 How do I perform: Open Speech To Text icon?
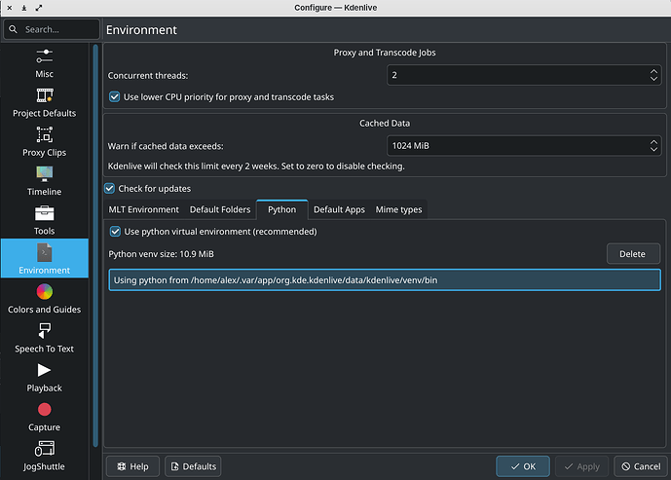coord(45,331)
